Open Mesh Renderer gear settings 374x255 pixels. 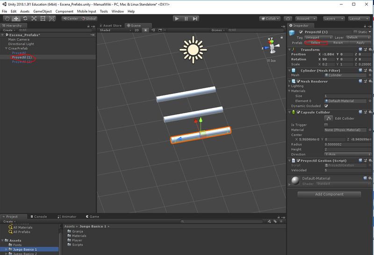370,81
